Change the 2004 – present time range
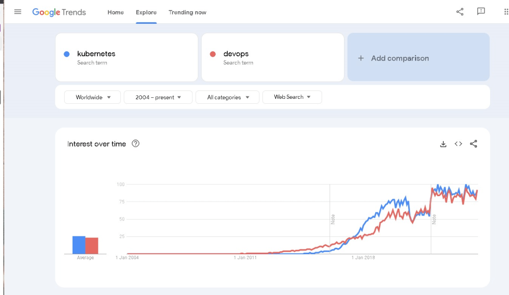Image resolution: width=509 pixels, height=295 pixels. pos(158,97)
